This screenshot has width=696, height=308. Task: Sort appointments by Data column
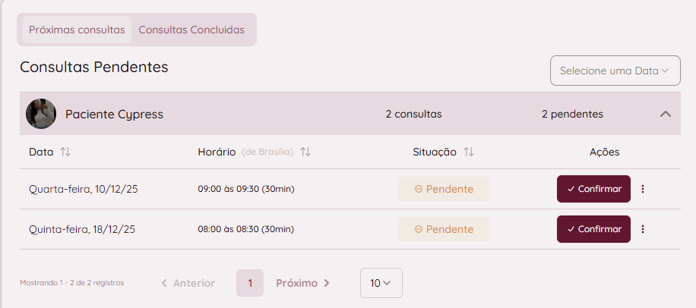pyautogui.click(x=65, y=152)
